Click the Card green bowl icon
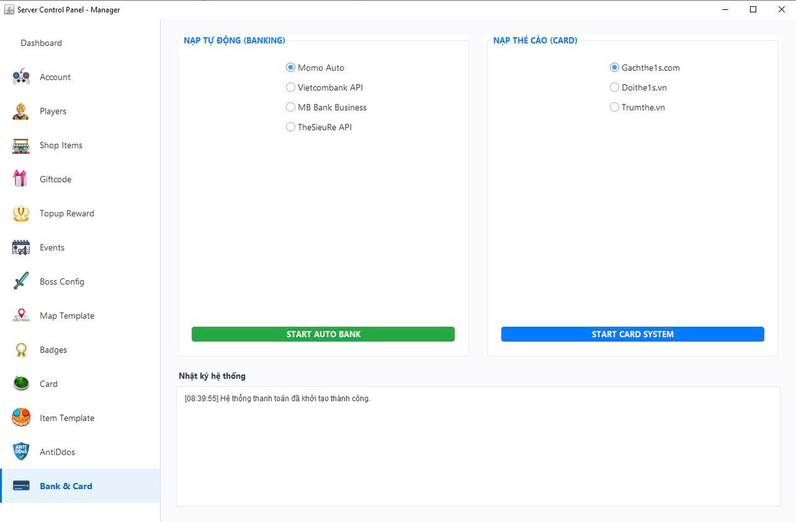 point(21,383)
